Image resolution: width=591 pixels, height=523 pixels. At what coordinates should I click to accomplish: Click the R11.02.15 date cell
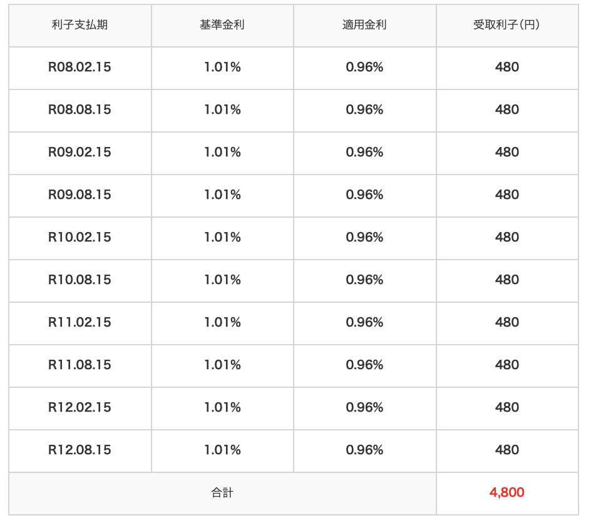tap(80, 322)
